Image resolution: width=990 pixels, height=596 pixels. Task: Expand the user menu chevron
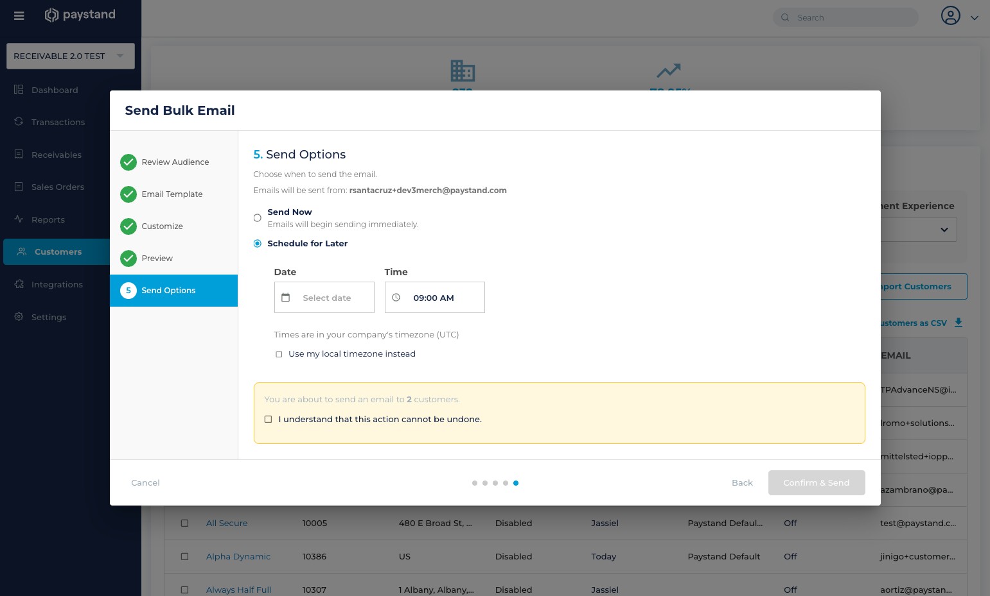pos(975,18)
